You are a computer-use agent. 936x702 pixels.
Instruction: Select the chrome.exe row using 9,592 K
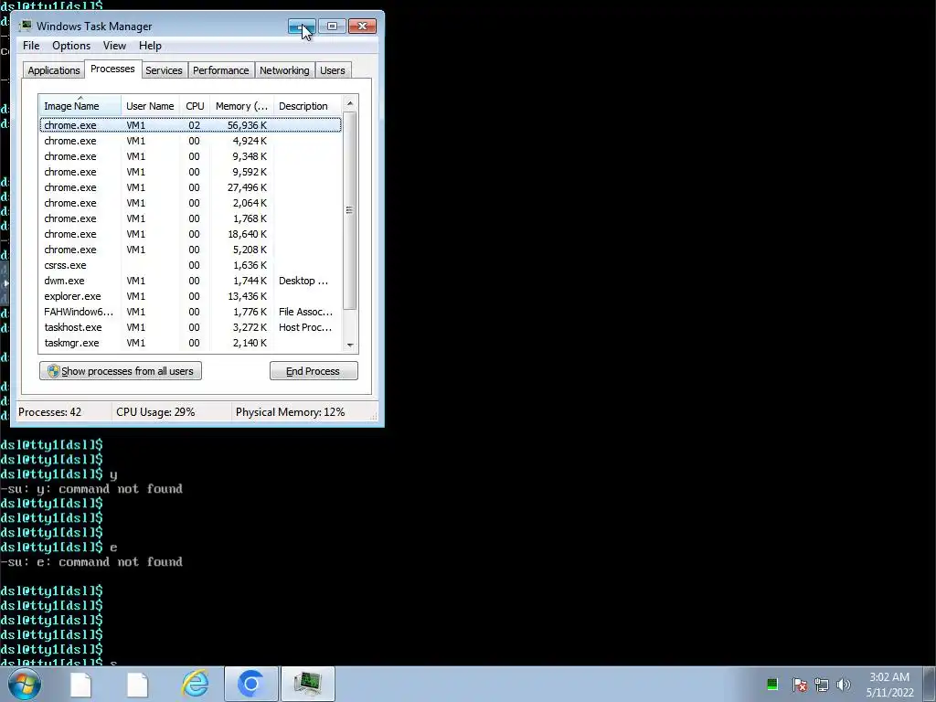coord(190,172)
